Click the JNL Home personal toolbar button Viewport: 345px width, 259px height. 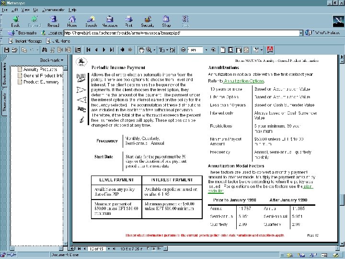[58, 41]
